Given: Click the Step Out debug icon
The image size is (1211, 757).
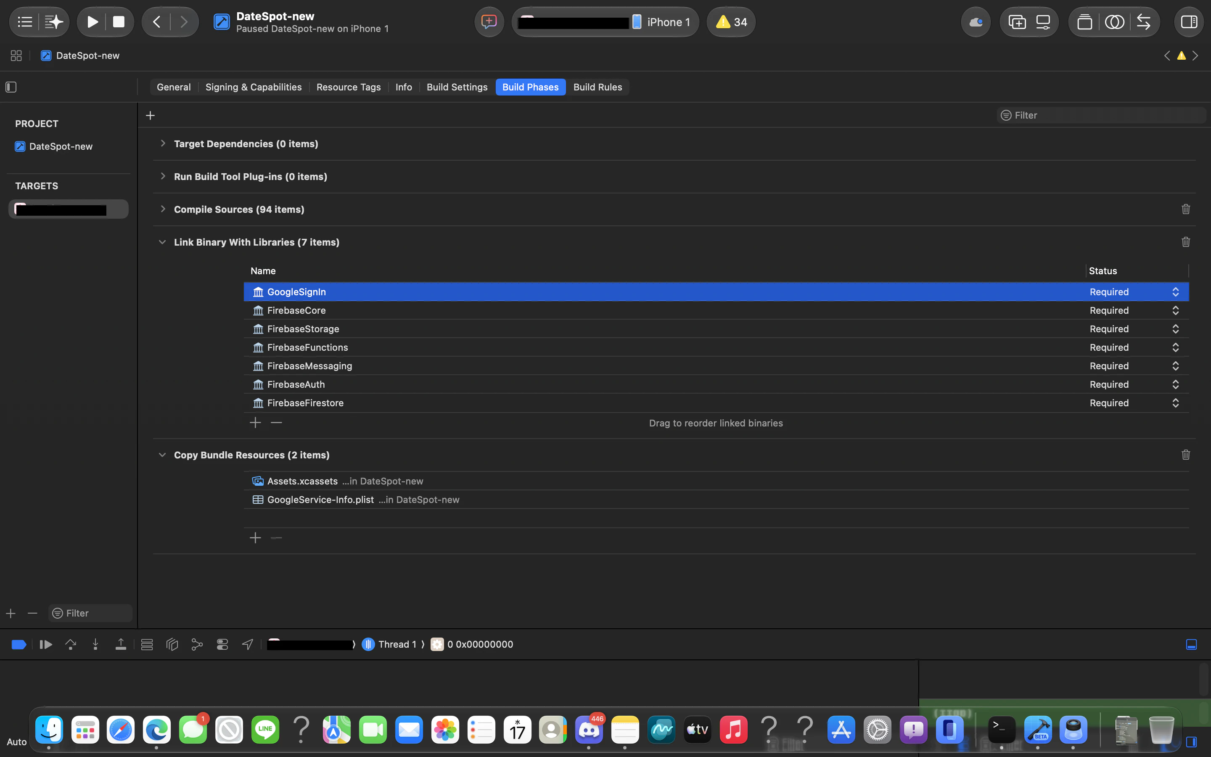Looking at the screenshot, I should pyautogui.click(x=121, y=644).
